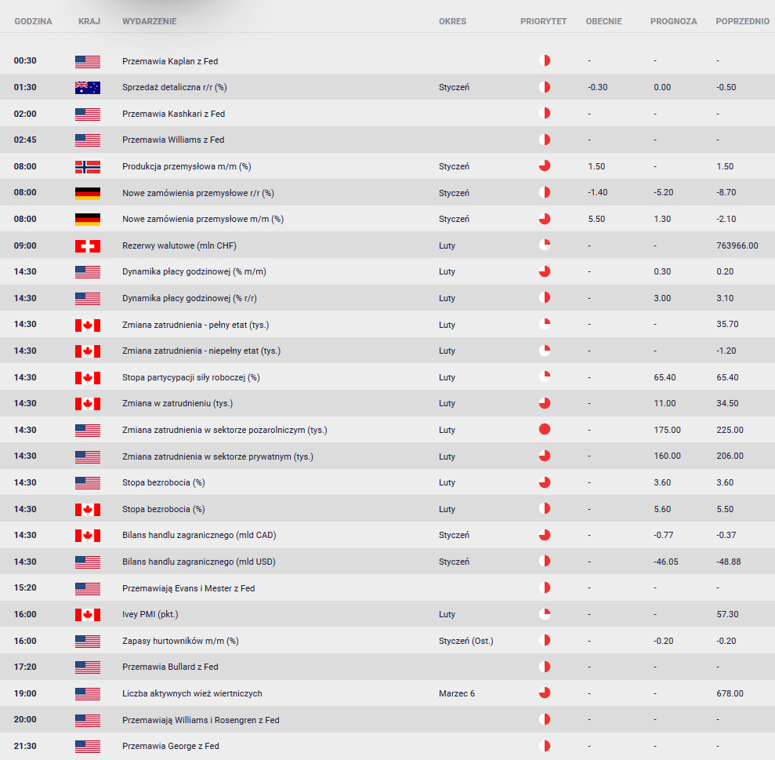Image resolution: width=775 pixels, height=760 pixels.
Task: Click the WYDARZENIE column header
Action: pyautogui.click(x=149, y=21)
